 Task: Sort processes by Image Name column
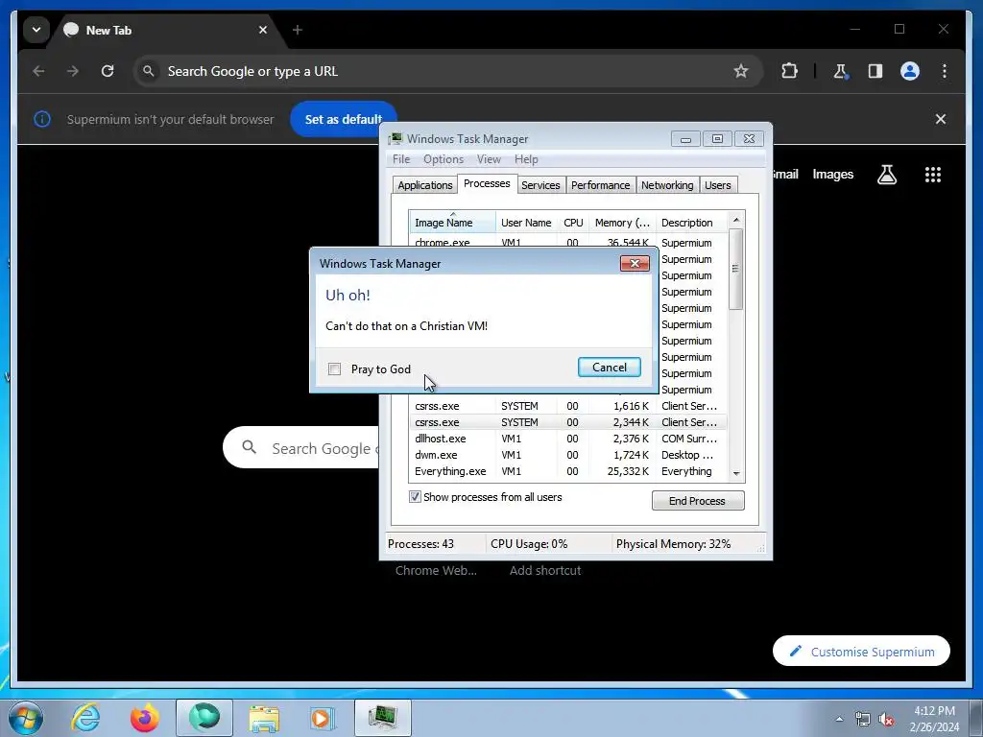point(453,223)
